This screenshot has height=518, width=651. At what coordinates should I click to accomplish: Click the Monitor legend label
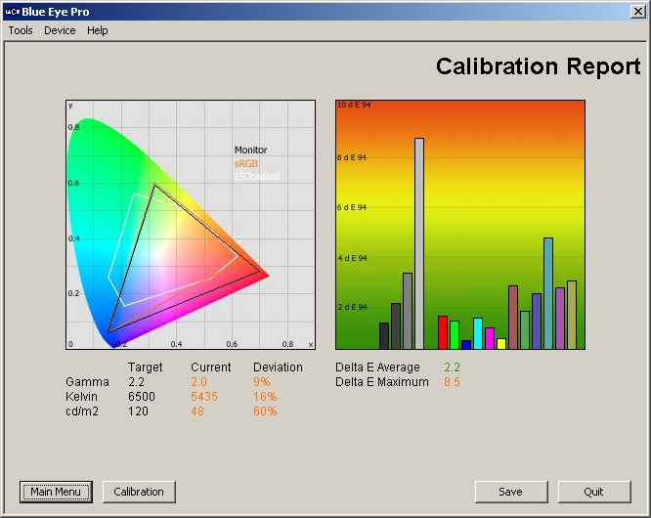250,151
